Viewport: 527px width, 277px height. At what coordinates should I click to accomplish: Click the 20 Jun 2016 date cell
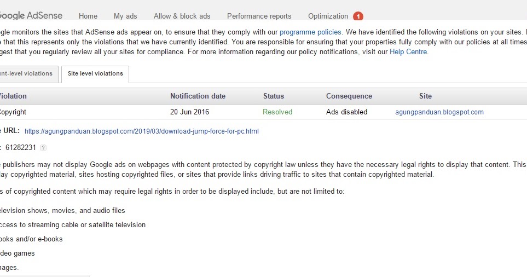point(189,112)
